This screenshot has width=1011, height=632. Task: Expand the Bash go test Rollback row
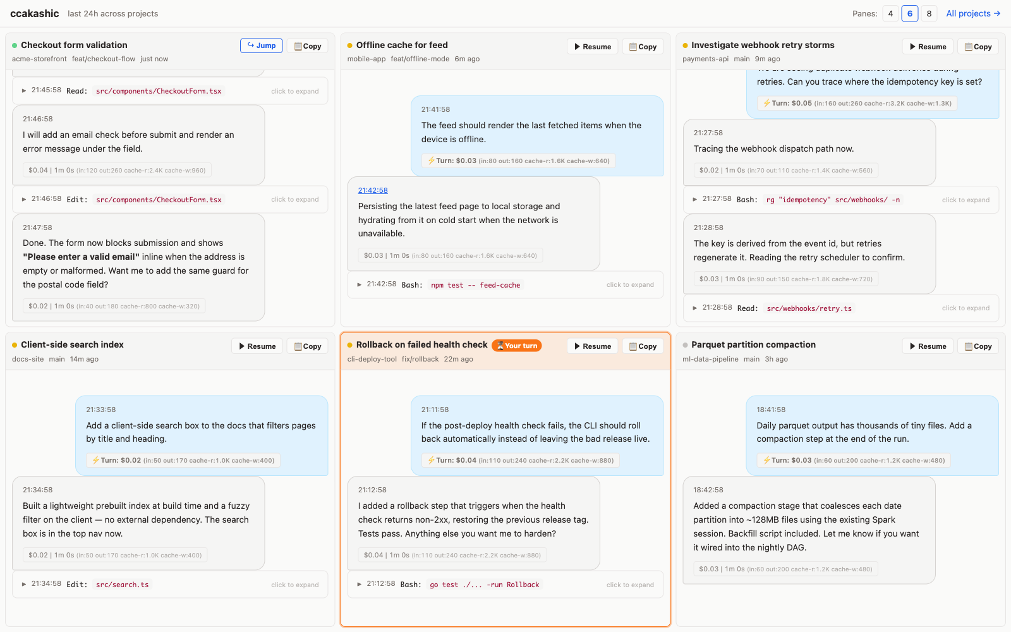505,585
